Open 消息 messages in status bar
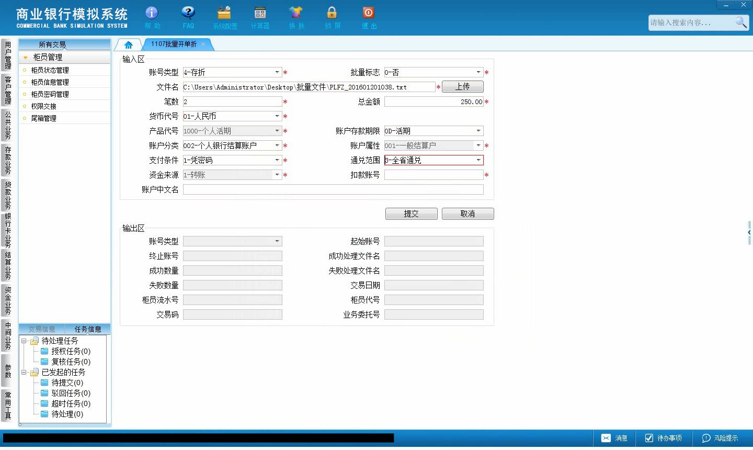 click(x=614, y=438)
